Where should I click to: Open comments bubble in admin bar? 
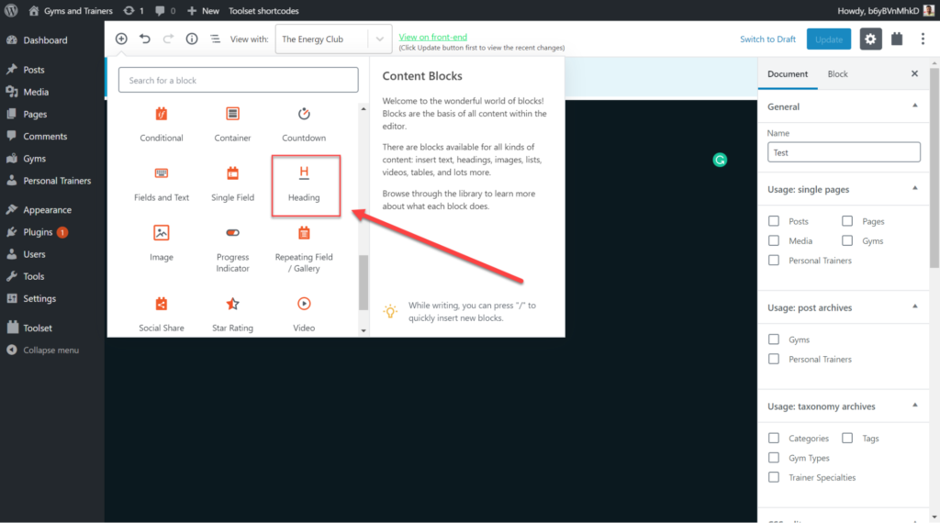click(x=165, y=11)
